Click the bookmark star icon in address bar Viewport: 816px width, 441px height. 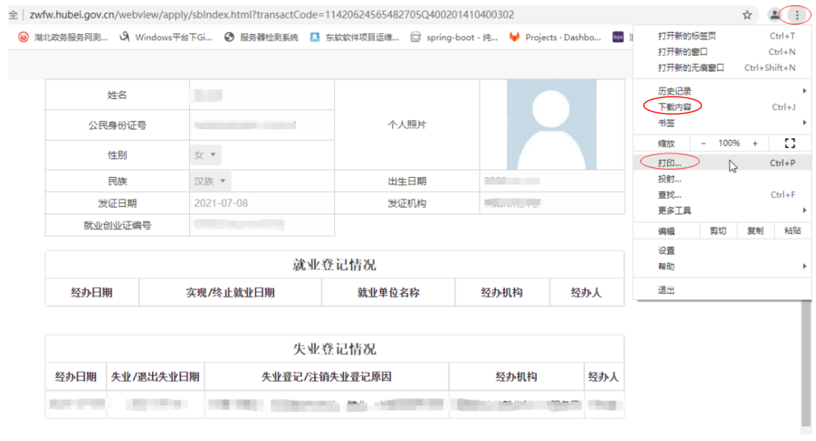point(747,15)
